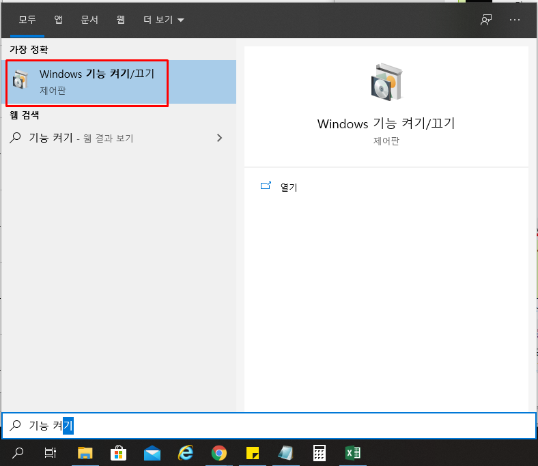Open Excel from the taskbar
Screen dimensions: 538x466
(353, 453)
